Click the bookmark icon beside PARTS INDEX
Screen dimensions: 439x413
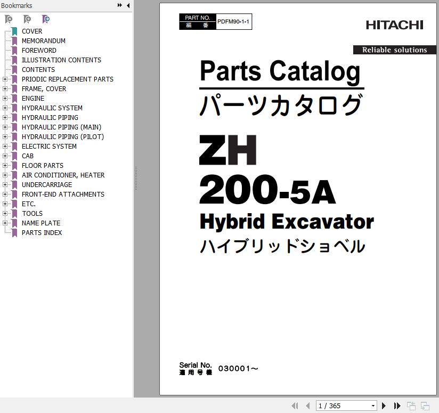pos(14,233)
